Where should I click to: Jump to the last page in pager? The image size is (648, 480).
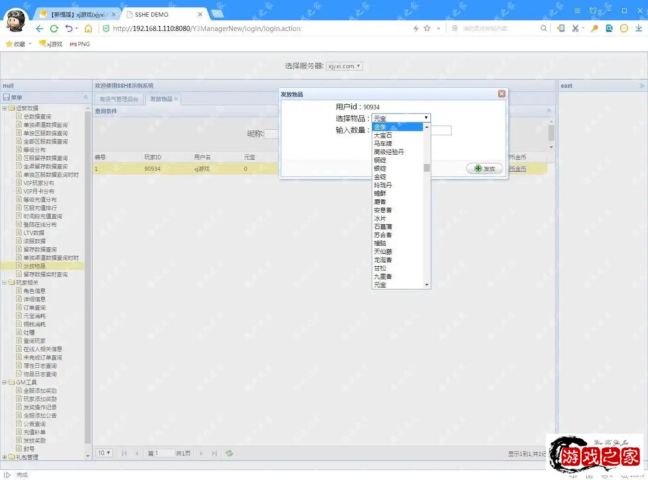[214, 453]
